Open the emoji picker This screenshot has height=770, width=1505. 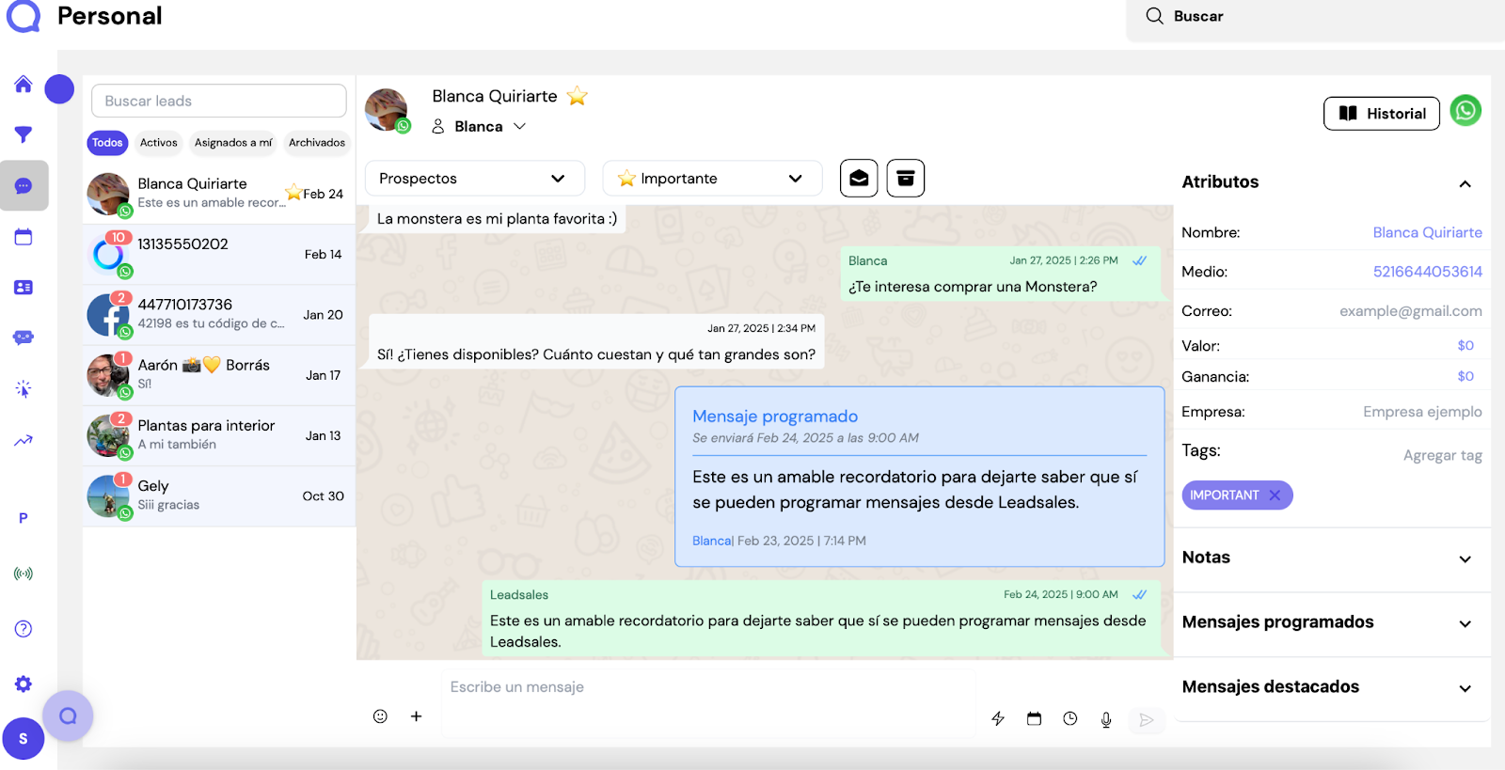click(380, 716)
